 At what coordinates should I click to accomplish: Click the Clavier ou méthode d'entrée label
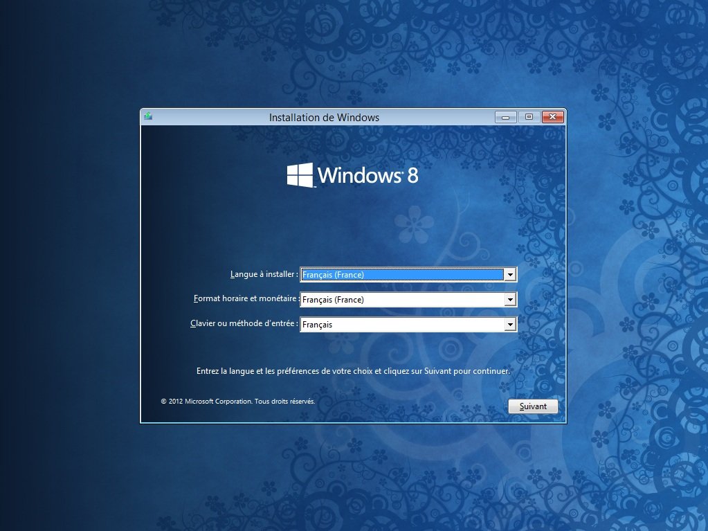pyautogui.click(x=244, y=323)
